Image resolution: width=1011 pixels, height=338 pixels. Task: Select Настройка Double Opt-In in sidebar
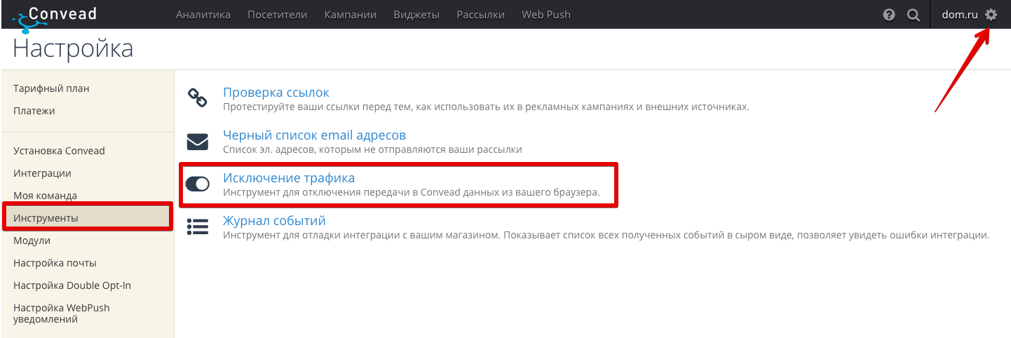(x=72, y=285)
